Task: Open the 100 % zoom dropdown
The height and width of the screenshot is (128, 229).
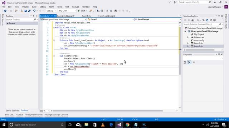Action: (45, 111)
